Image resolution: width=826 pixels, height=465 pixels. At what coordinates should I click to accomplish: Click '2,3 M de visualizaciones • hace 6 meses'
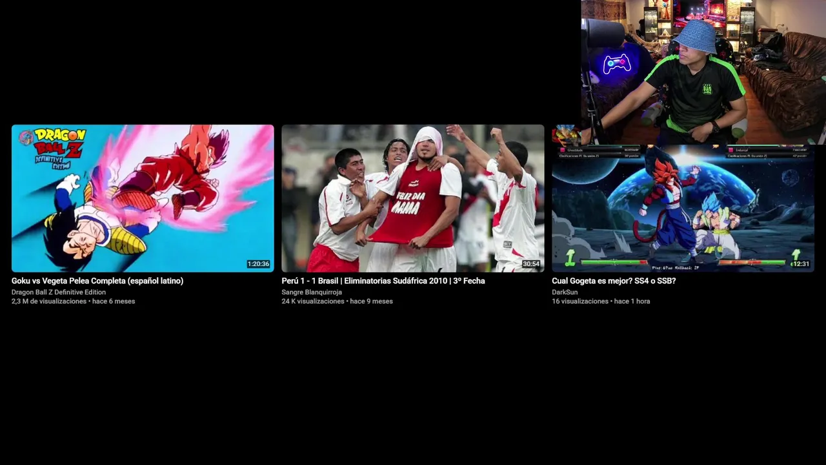coord(74,301)
